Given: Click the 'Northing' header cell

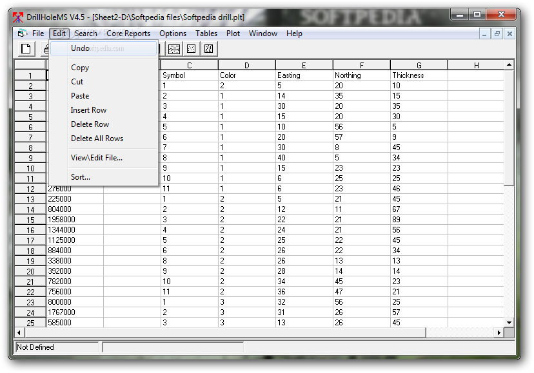Looking at the screenshot, I should coord(362,75).
